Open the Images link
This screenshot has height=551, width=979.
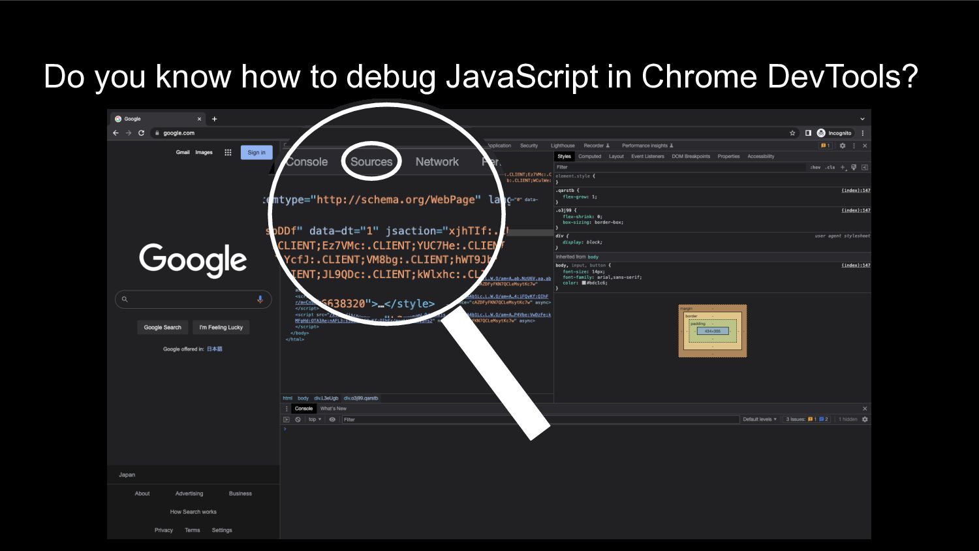(x=204, y=152)
